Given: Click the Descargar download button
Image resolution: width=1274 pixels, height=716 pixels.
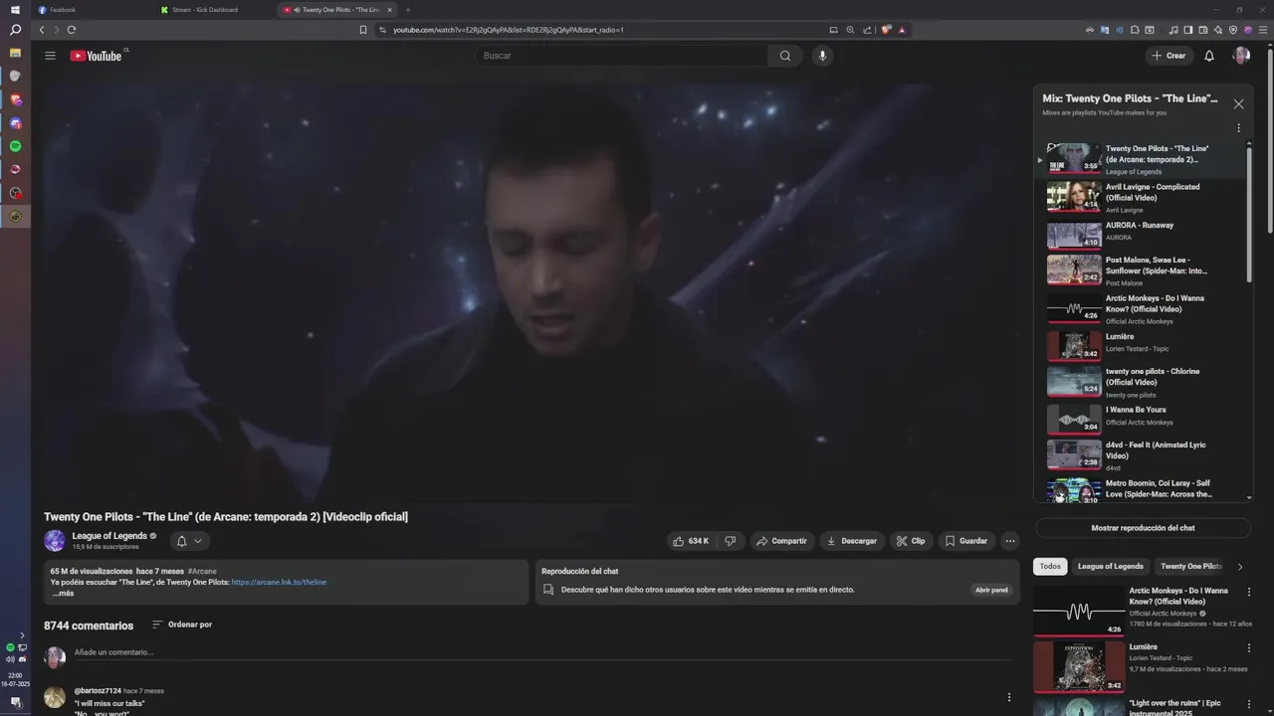Looking at the screenshot, I should [852, 541].
